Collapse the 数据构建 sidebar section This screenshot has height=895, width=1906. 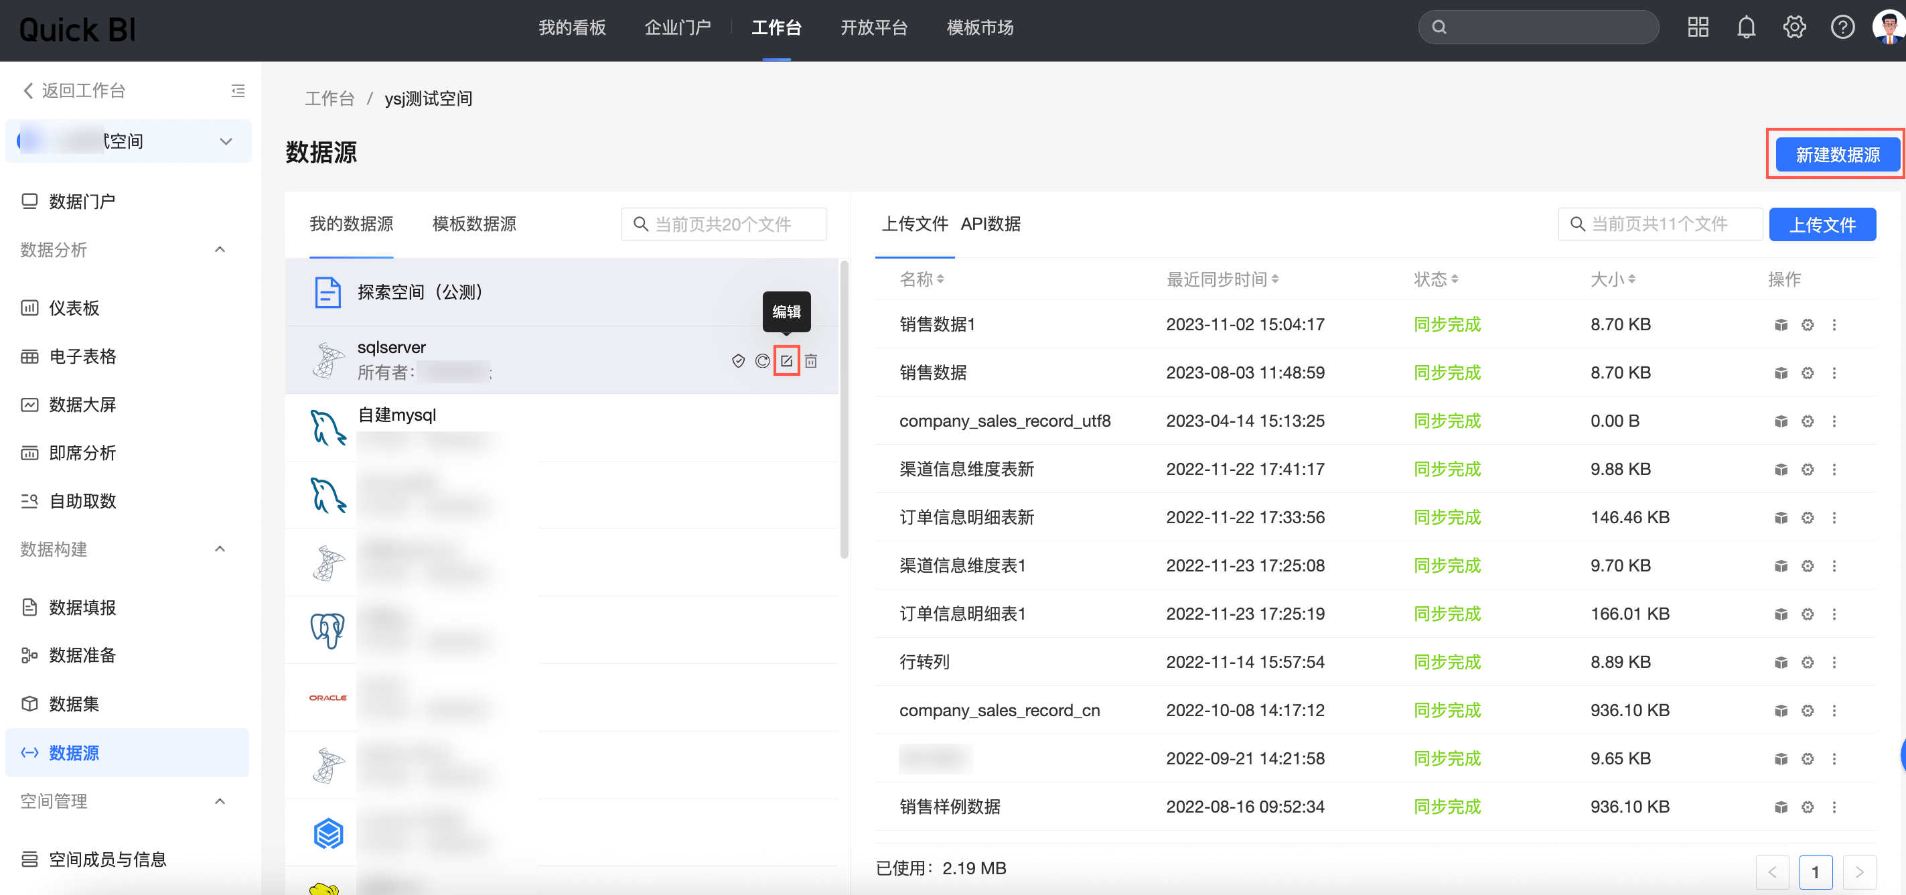pyautogui.click(x=220, y=549)
